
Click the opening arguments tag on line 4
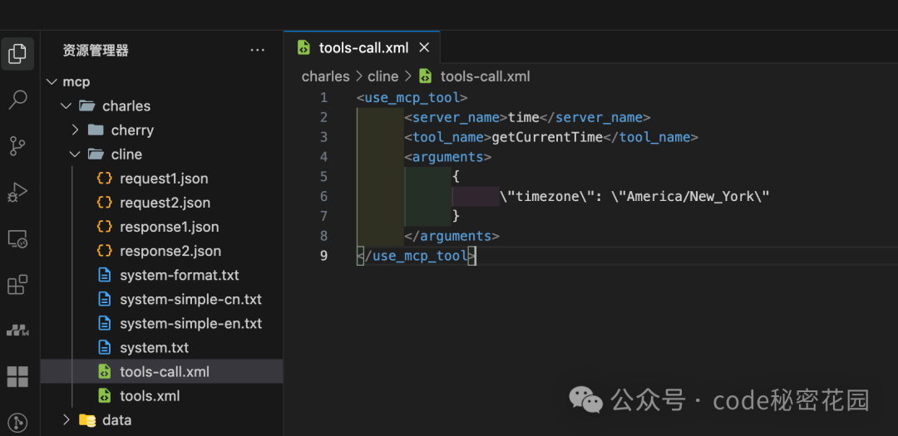(x=448, y=157)
